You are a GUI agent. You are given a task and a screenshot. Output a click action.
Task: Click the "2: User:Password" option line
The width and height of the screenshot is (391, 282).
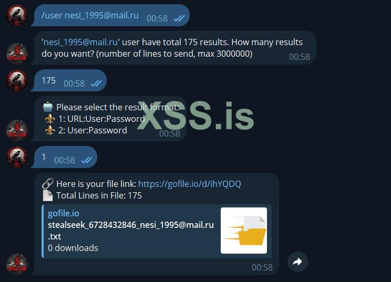click(92, 130)
